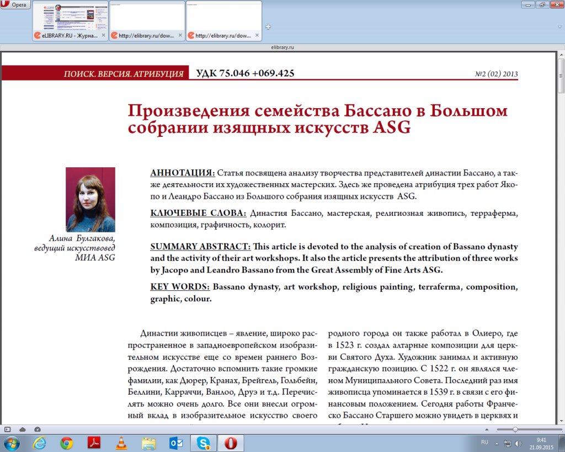Close the second tab, first elibrary.ru/dow... one
Viewport: 565px width, 452px height.
(x=180, y=35)
